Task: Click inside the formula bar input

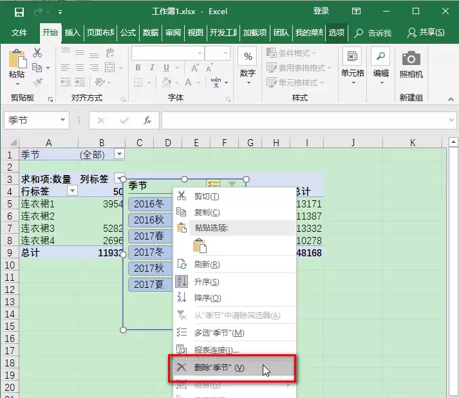Action: click(x=304, y=120)
